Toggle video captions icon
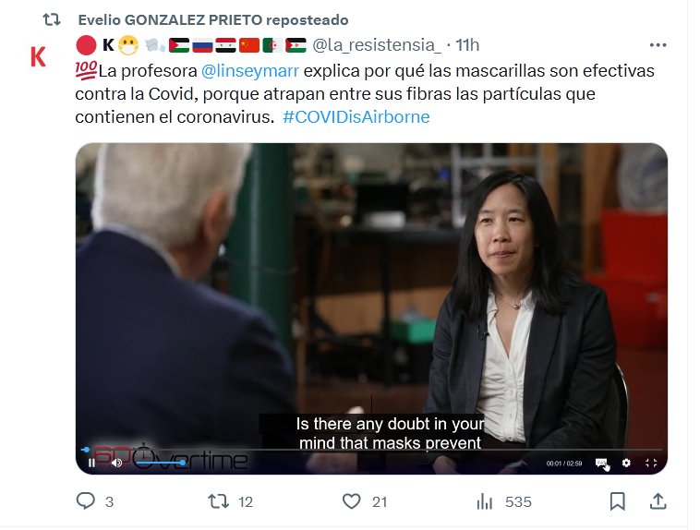This screenshot has height=530, width=700. coord(601,463)
